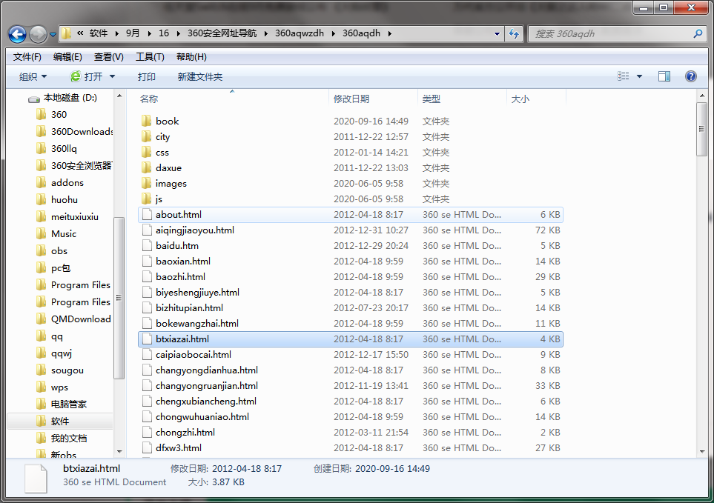Sort by the 大小 column header
This screenshot has height=503, width=714.
pyautogui.click(x=520, y=99)
